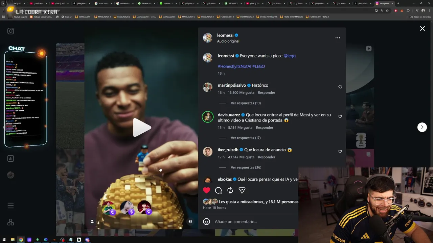
Task: Click the Instagram logo in the sidebar
Action: [x=10, y=31]
